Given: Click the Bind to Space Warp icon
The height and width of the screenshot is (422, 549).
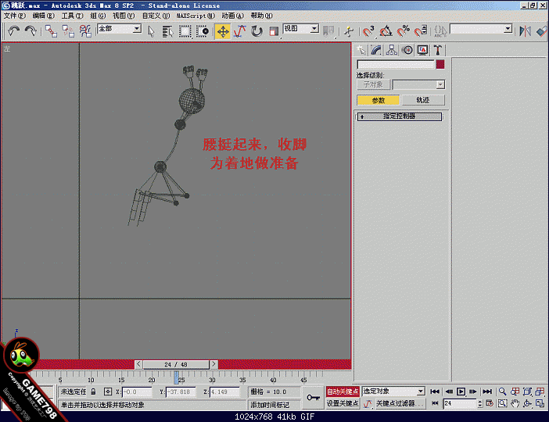Looking at the screenshot, I should (85, 31).
